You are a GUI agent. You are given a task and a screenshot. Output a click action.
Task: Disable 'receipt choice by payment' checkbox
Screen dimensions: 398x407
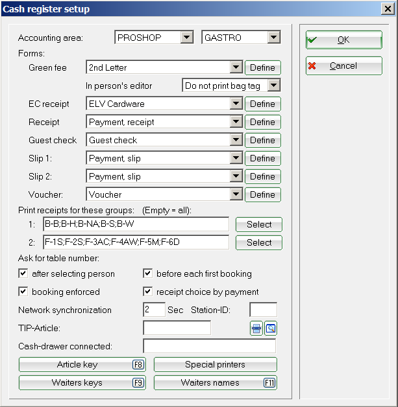148,292
